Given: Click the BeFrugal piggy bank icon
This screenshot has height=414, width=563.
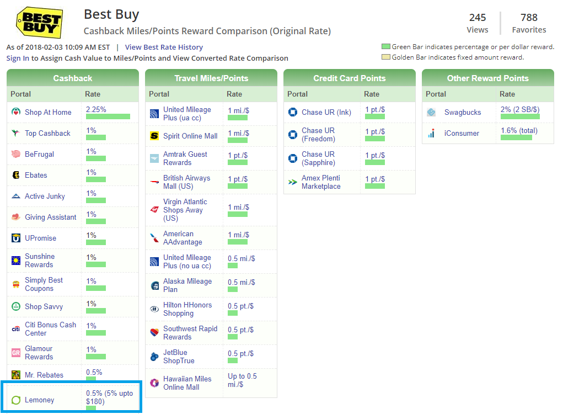Looking at the screenshot, I should [16, 154].
